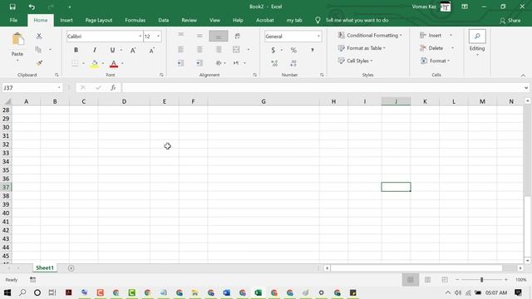Apply cell borders icon
The image size is (532, 299).
(75, 63)
